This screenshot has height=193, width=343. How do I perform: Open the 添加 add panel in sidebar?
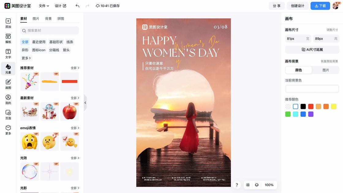8,24
